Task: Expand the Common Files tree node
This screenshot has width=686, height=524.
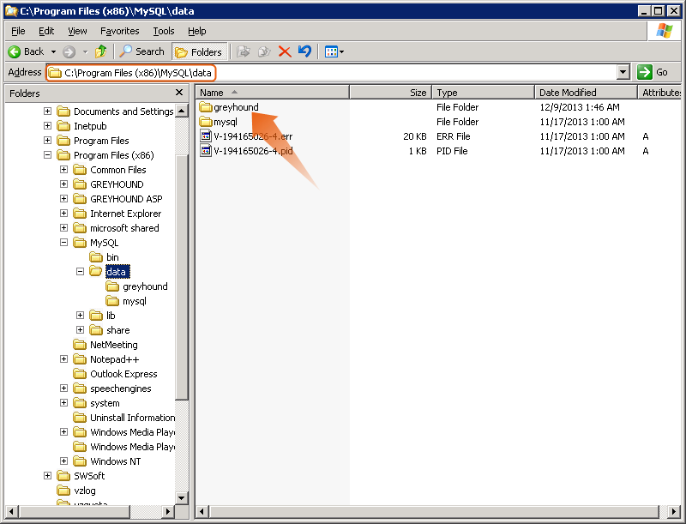Action: tap(63, 170)
